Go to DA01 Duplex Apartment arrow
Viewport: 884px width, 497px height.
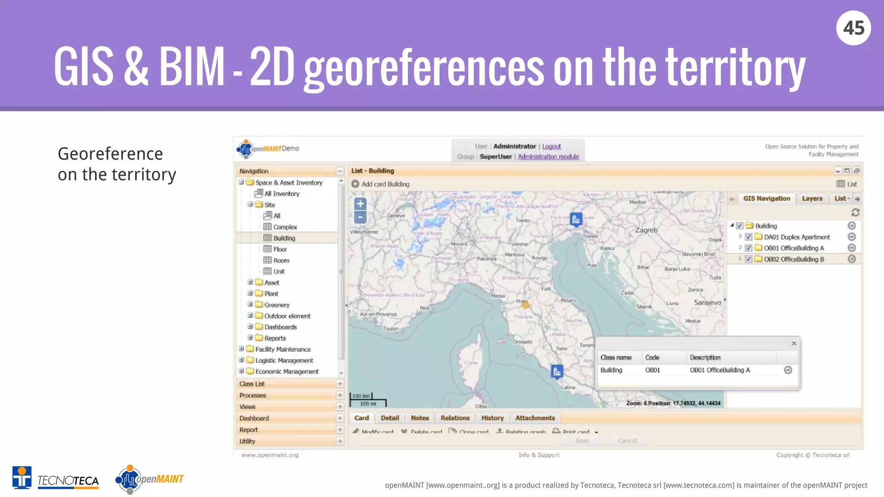pyautogui.click(x=852, y=237)
